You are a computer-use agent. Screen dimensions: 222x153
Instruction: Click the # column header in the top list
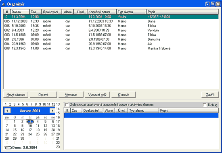tap(7, 12)
